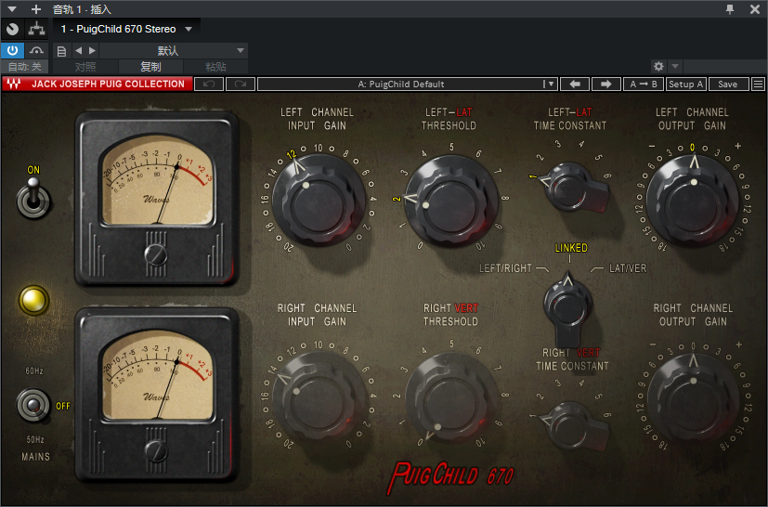Go to the previous host preset
Screen dimensions: 768x507
pos(78,50)
